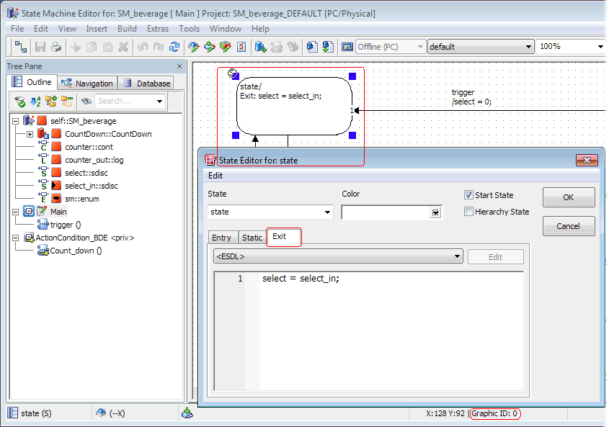Click the blue Refresh arrows icon
This screenshot has width=609, height=427.
point(174,47)
